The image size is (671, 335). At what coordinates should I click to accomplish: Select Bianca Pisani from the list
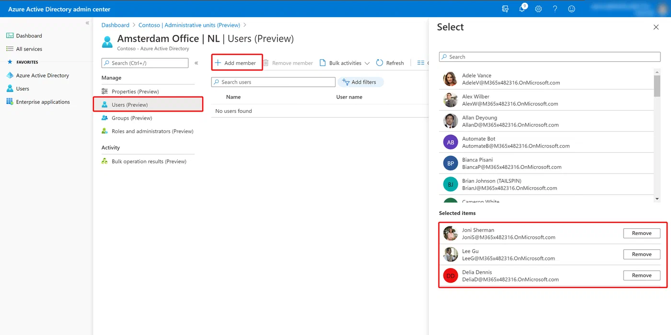[546, 163]
